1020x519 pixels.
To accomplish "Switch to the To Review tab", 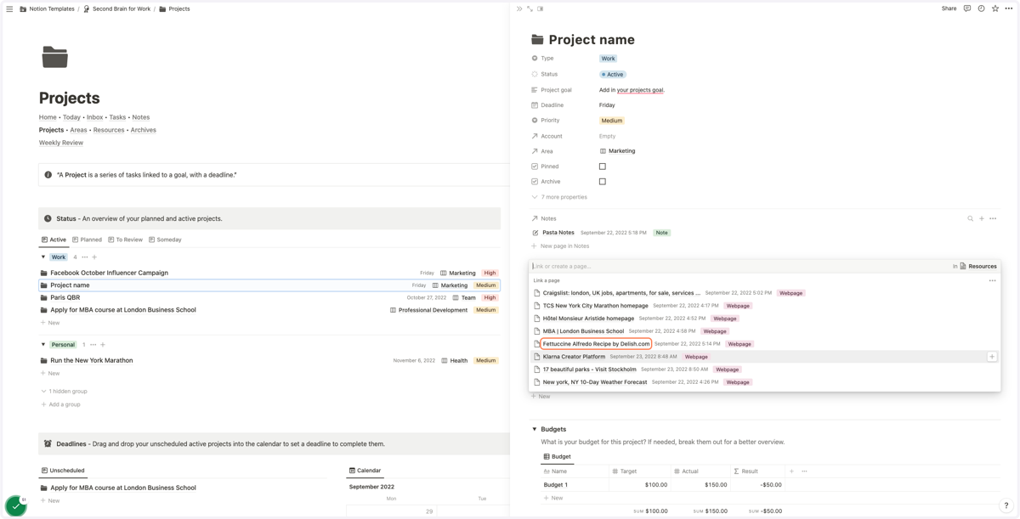I will tap(125, 240).
